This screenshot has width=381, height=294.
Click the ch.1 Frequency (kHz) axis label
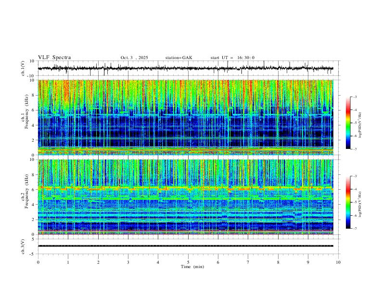[x=25, y=110]
